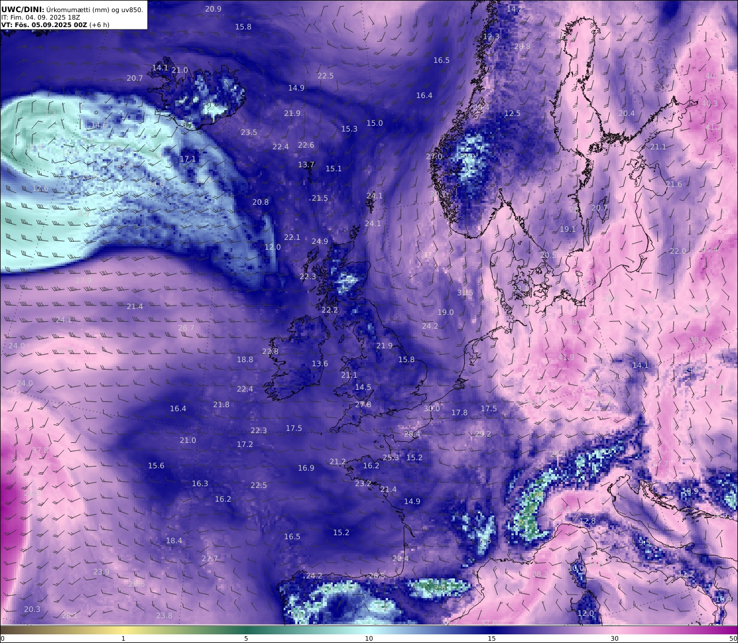Image resolution: width=738 pixels, height=643 pixels.
Task: Click the 21.6 value label
Action: pyautogui.click(x=674, y=185)
